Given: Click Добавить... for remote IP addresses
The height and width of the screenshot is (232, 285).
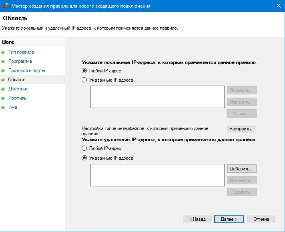Looking at the screenshot, I should 242,169.
